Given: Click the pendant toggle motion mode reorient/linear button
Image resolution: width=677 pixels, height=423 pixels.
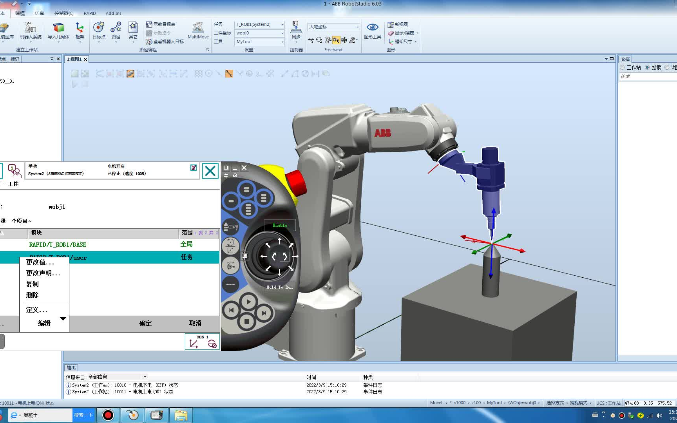Looking at the screenshot, I should tap(230, 246).
